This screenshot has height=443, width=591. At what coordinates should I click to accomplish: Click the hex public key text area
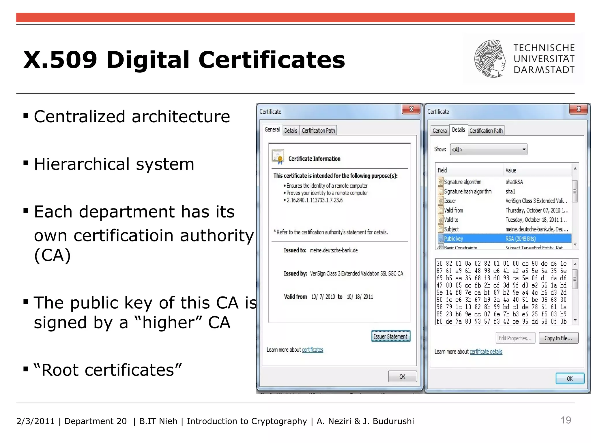pyautogui.click(x=504, y=292)
